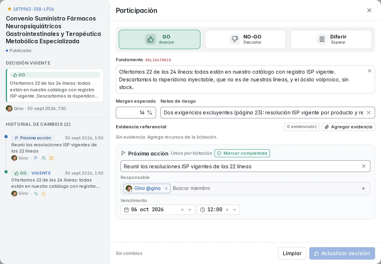The image size is (381, 264).
Task: Click the percent icon in GO history entry
Action: pos(36,194)
